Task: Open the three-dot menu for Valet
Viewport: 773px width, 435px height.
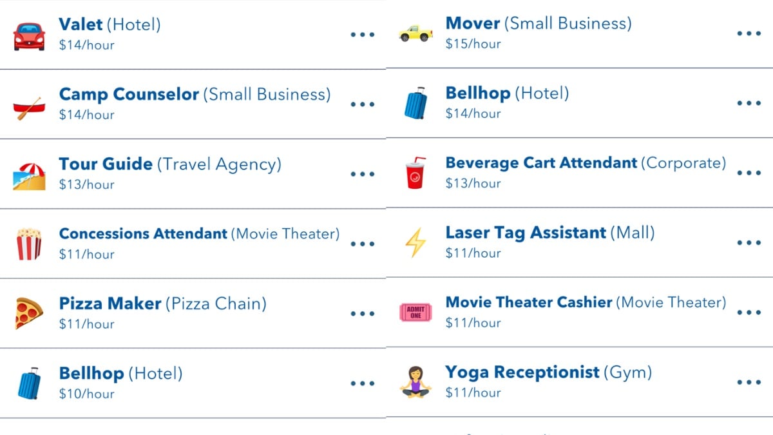Action: tap(363, 34)
